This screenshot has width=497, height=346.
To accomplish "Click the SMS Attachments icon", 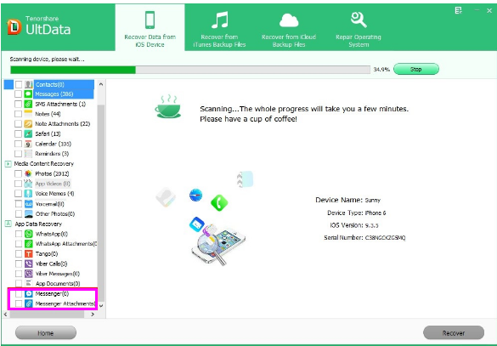I will coord(29,104).
